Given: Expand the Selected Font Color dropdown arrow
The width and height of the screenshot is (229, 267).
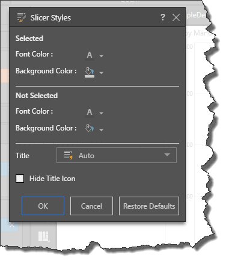Looking at the screenshot, I should 101,56.
